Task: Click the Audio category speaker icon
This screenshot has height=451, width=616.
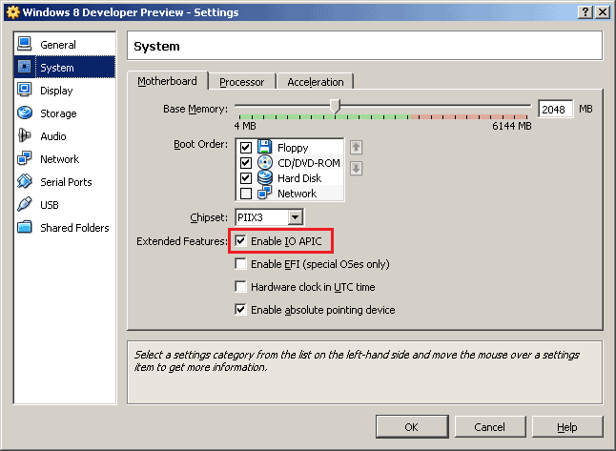Action: click(25, 135)
